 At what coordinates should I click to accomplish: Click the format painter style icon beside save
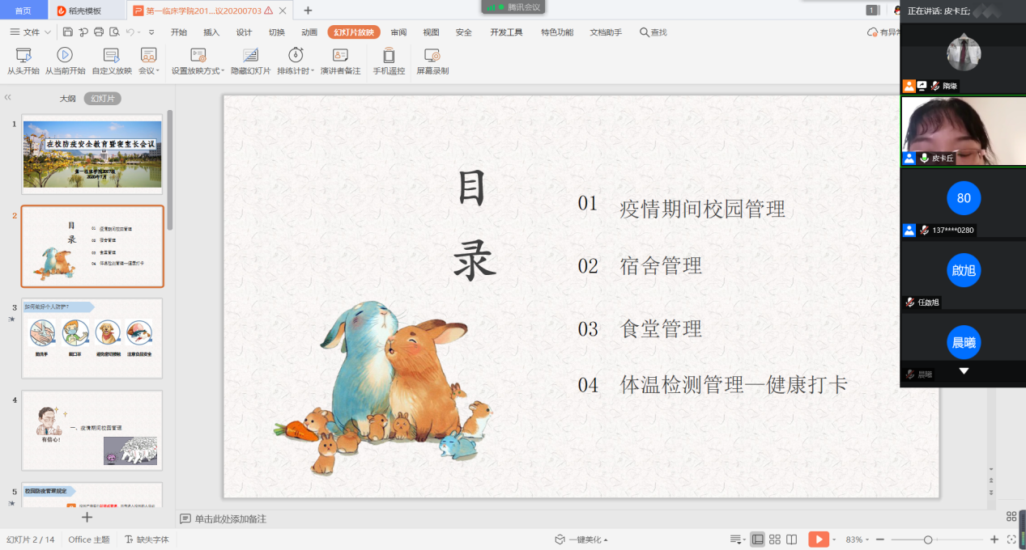tap(83, 32)
